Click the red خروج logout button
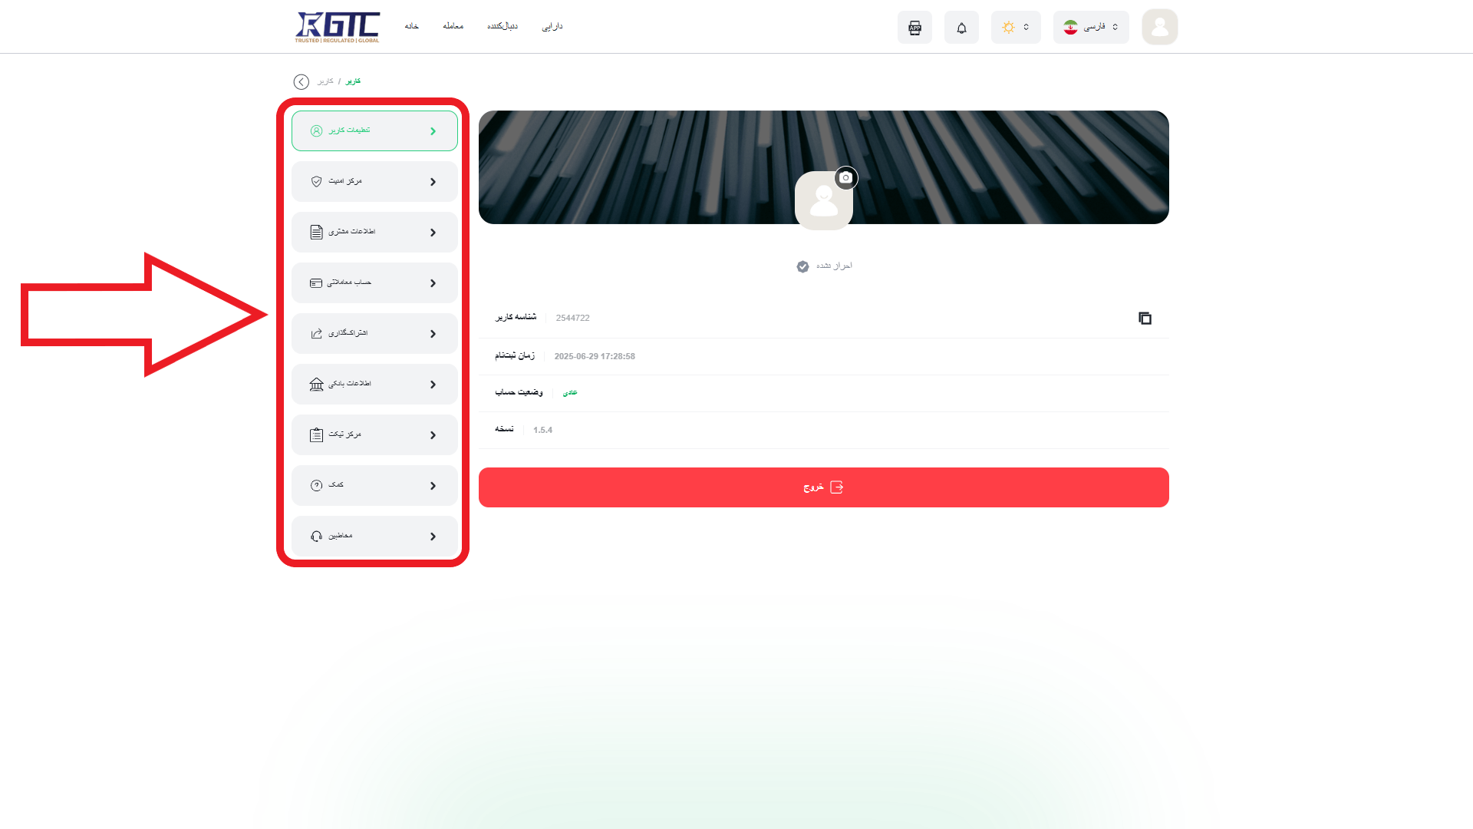The width and height of the screenshot is (1473, 829). coord(824,487)
